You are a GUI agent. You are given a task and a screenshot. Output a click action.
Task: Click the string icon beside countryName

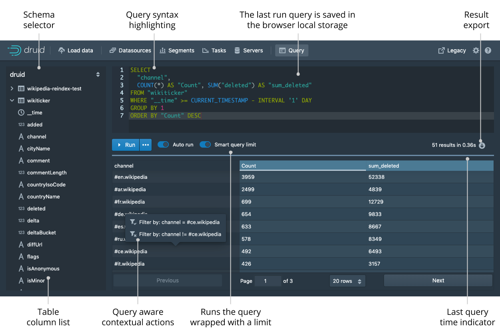pyautogui.click(x=21, y=196)
